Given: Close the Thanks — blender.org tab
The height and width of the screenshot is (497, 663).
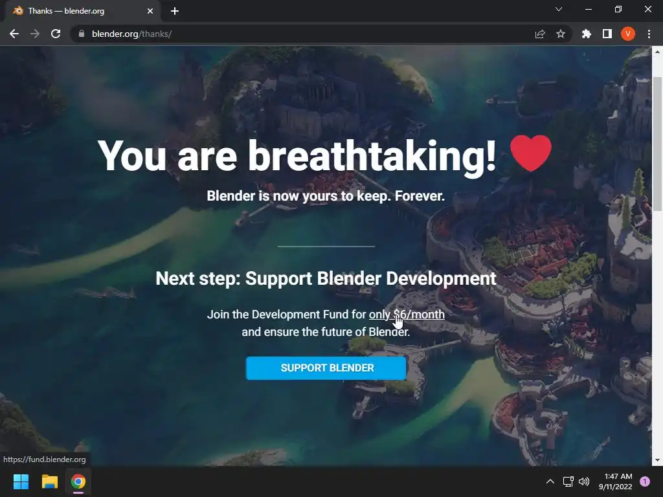Looking at the screenshot, I should [150, 11].
